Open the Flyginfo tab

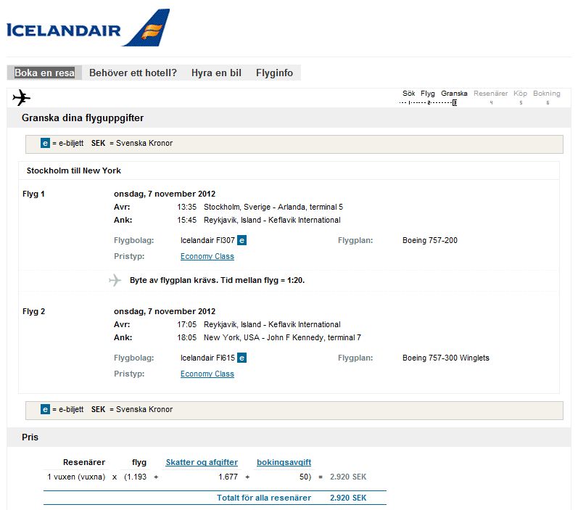(274, 73)
